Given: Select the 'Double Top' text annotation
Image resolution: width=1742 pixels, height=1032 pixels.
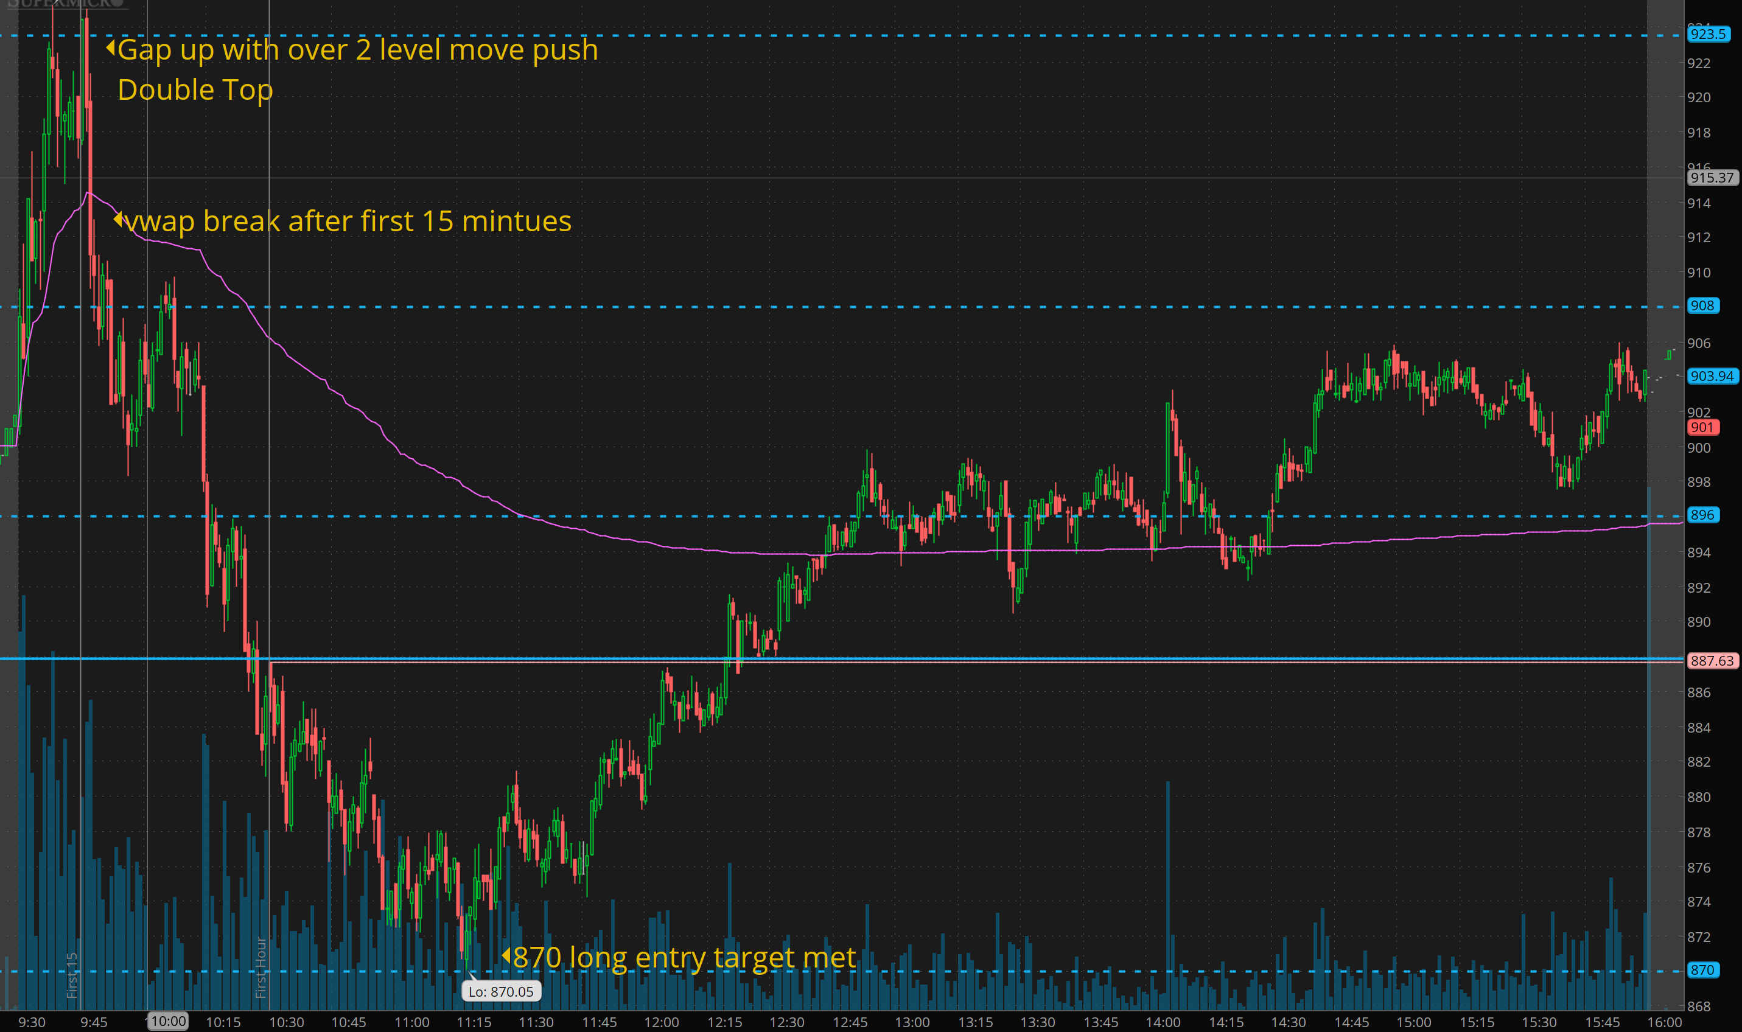Looking at the screenshot, I should tap(195, 89).
